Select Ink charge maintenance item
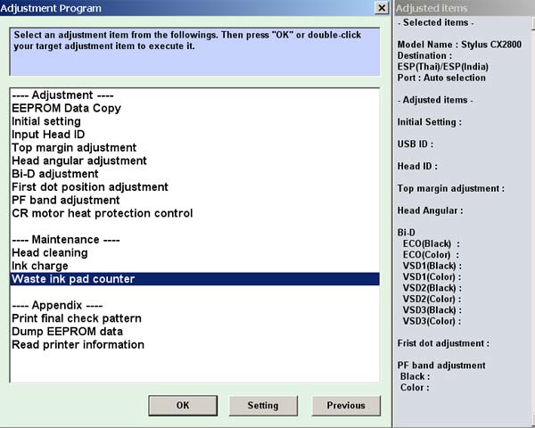535x428 pixels. tap(39, 266)
